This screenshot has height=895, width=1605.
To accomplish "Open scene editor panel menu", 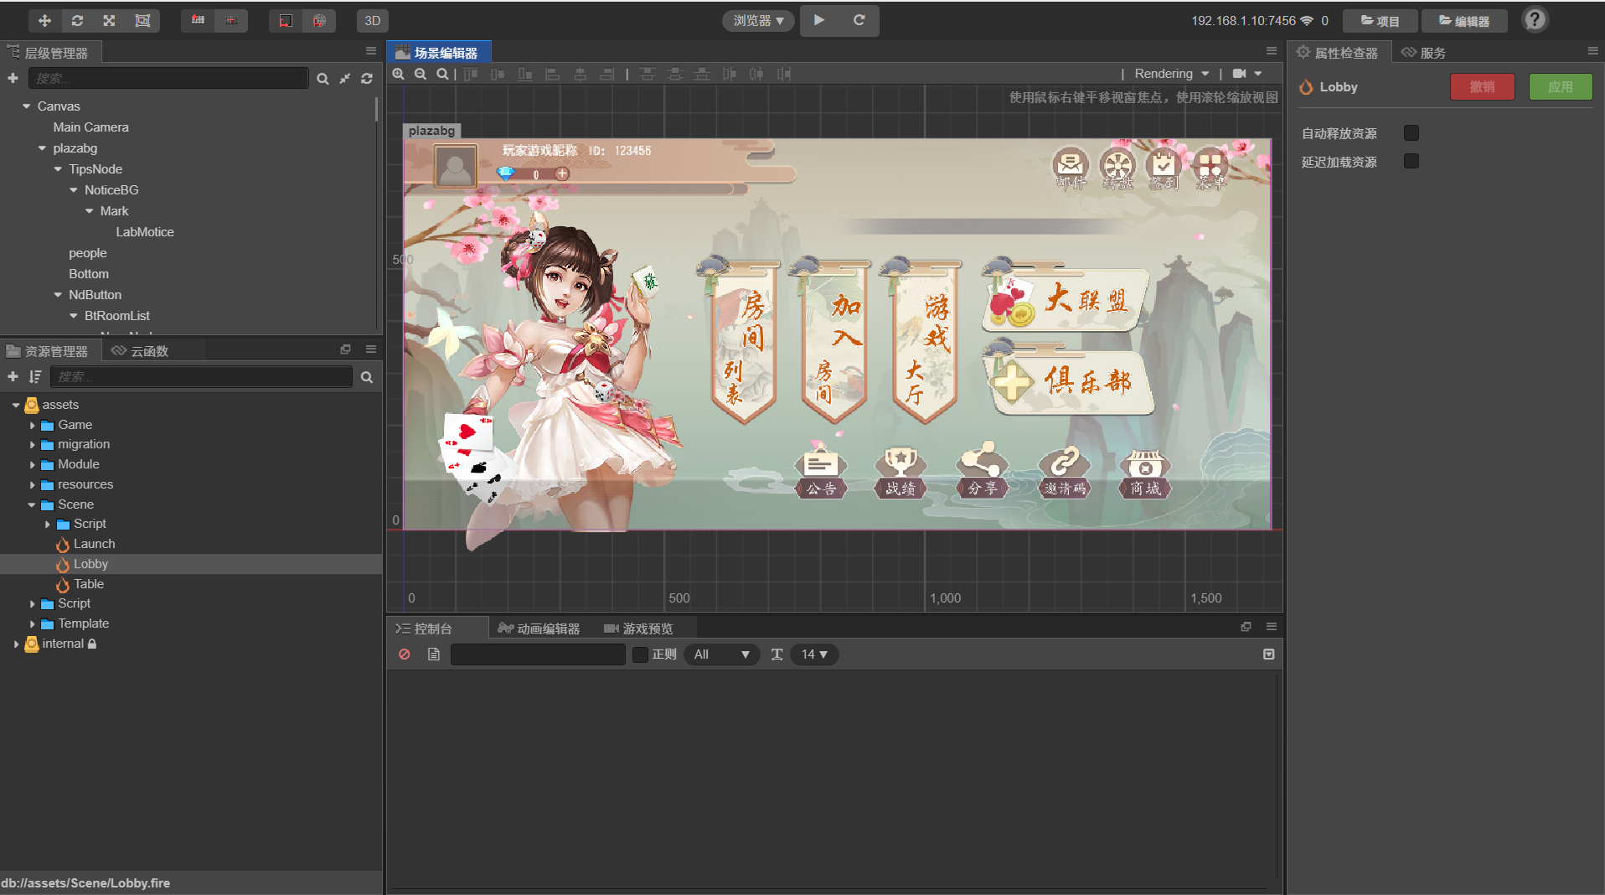I will (1272, 51).
